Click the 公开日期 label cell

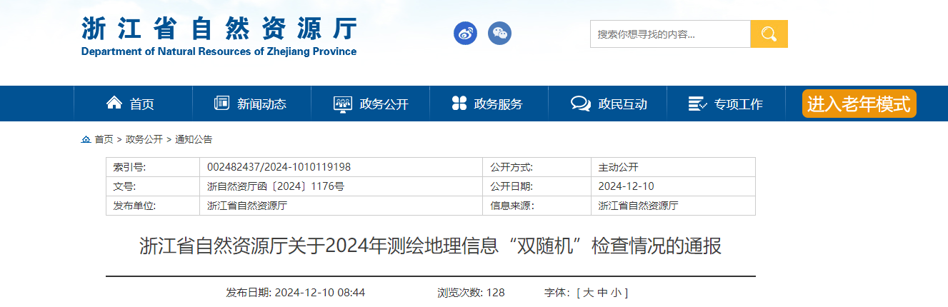[537, 186]
